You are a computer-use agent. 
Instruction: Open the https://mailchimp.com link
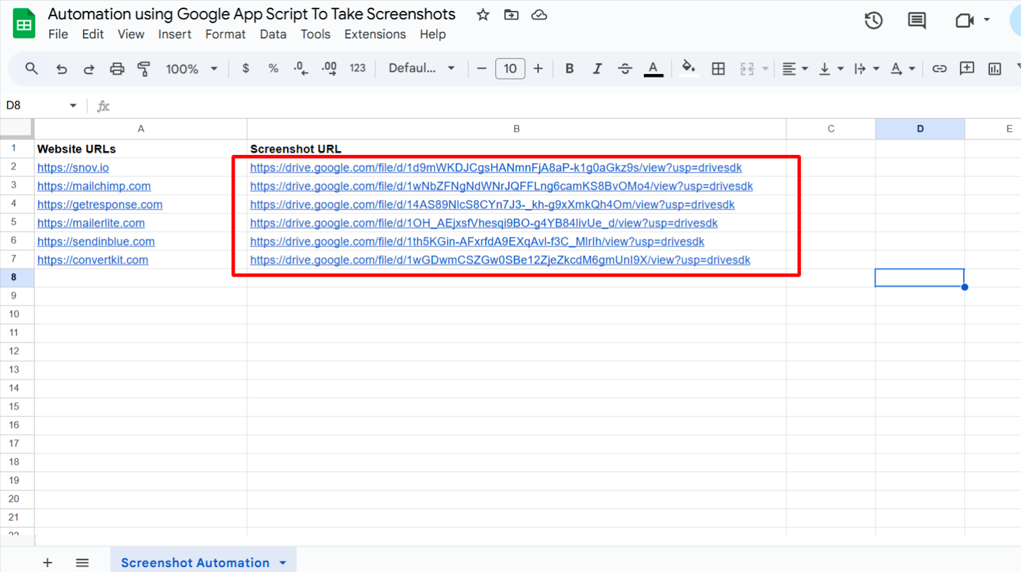[94, 186]
